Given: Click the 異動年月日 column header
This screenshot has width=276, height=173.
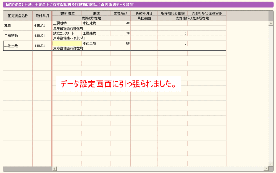Looking at the screenshot, I should click(x=144, y=13).
